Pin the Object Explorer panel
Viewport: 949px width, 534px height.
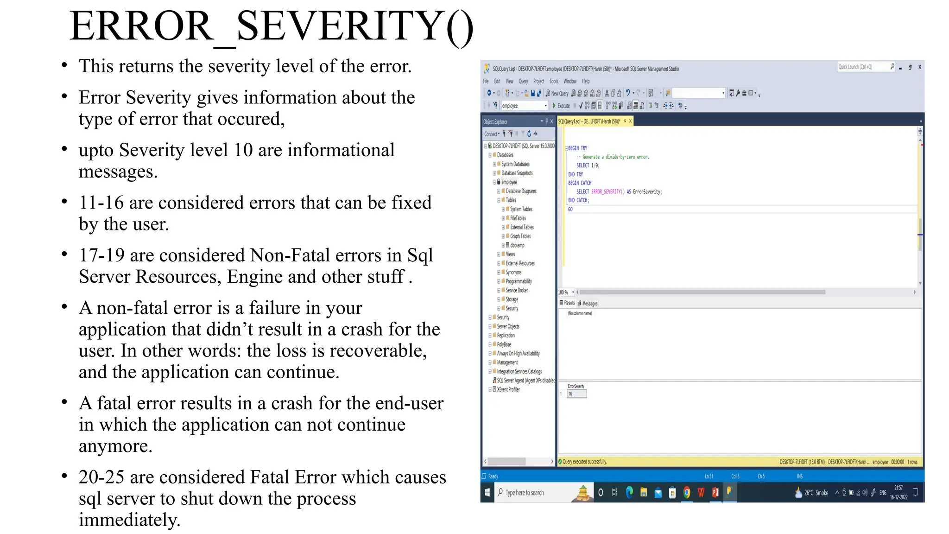[x=547, y=121]
